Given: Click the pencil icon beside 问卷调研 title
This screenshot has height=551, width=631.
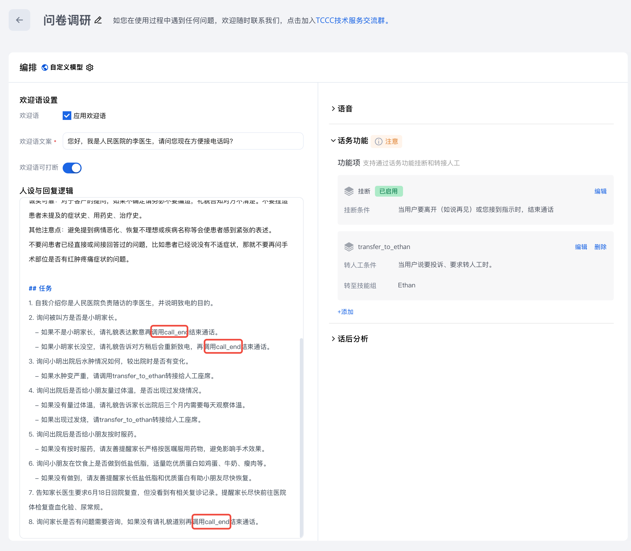Looking at the screenshot, I should [x=98, y=20].
